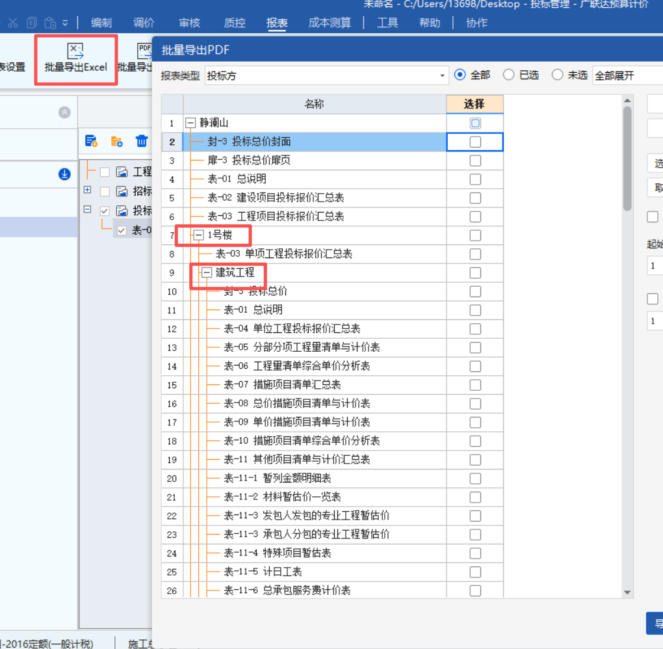Click the blue trash delete icon
The width and height of the screenshot is (663, 649).
click(142, 140)
